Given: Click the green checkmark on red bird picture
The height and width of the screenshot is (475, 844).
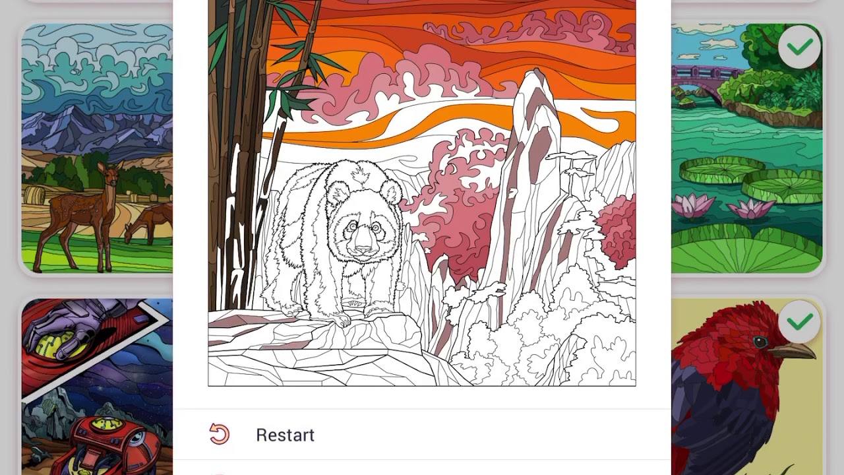Looking at the screenshot, I should click(800, 322).
